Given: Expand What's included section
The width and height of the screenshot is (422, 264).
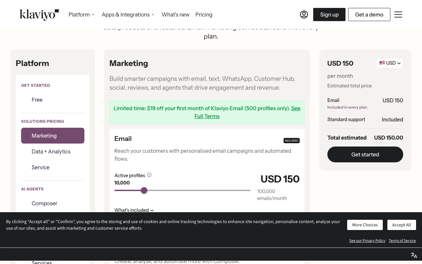Looking at the screenshot, I should pyautogui.click(x=134, y=210).
